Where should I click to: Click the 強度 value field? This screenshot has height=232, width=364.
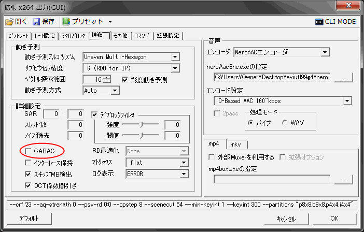[x=173, y=125]
